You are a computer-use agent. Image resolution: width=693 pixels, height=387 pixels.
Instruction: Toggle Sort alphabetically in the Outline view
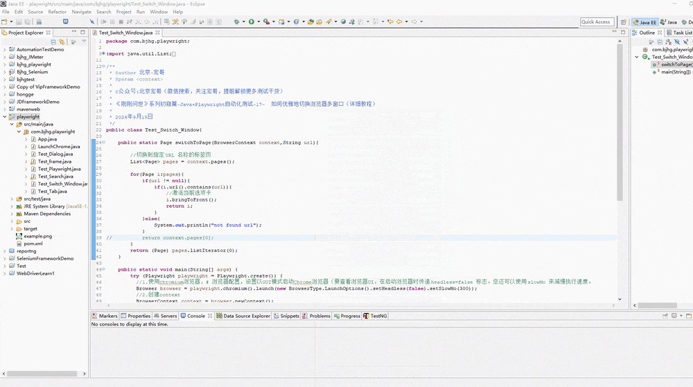[668, 42]
